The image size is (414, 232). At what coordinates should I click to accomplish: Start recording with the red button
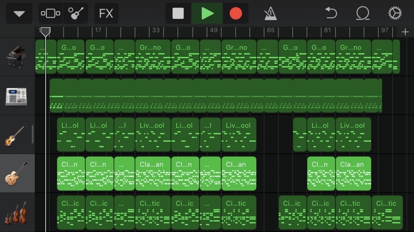coord(236,13)
